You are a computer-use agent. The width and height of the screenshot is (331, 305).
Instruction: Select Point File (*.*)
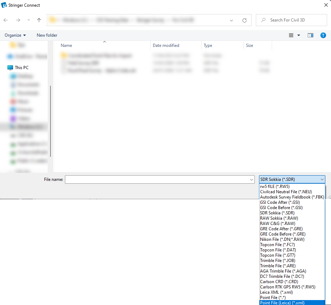point(292,297)
